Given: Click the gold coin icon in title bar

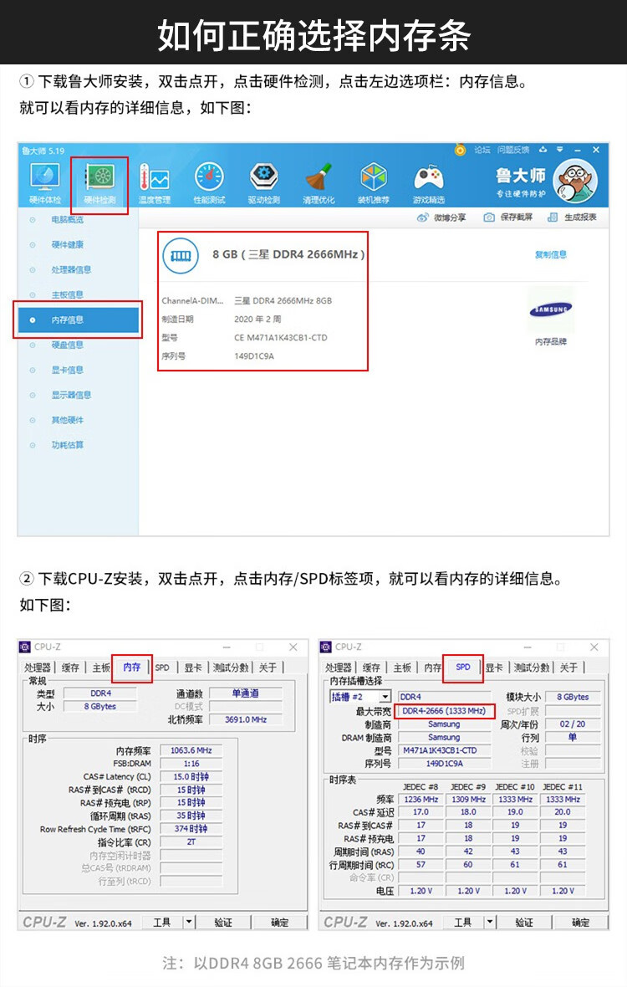Looking at the screenshot, I should click(x=461, y=150).
